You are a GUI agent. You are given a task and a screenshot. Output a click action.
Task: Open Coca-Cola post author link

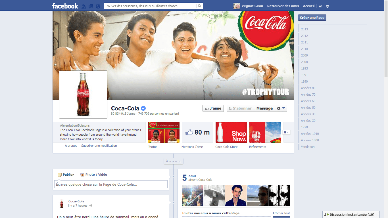coord(76,201)
